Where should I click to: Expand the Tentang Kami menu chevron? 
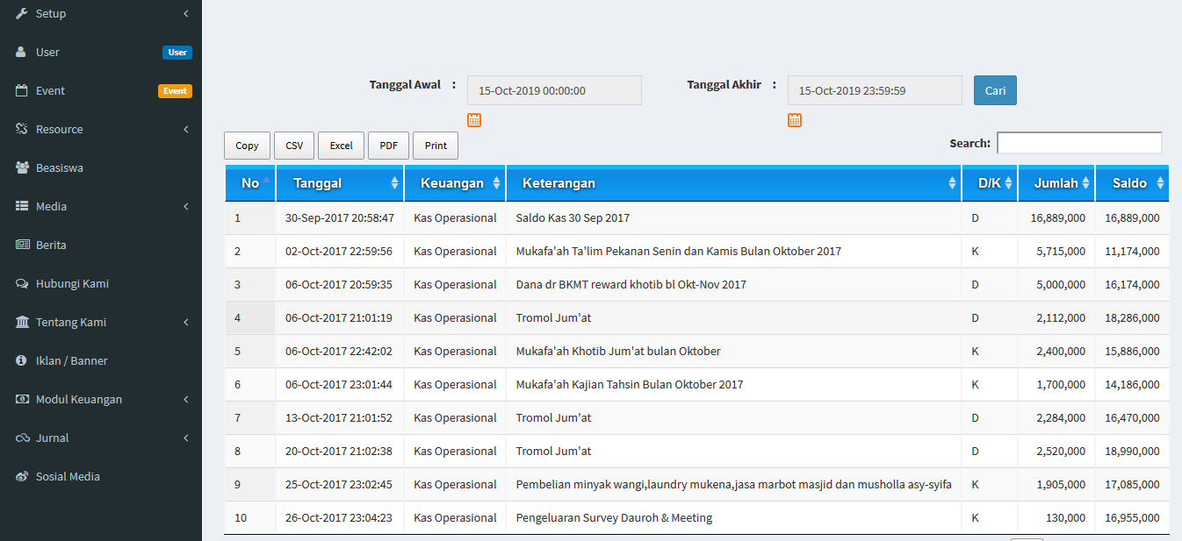pyautogui.click(x=186, y=322)
